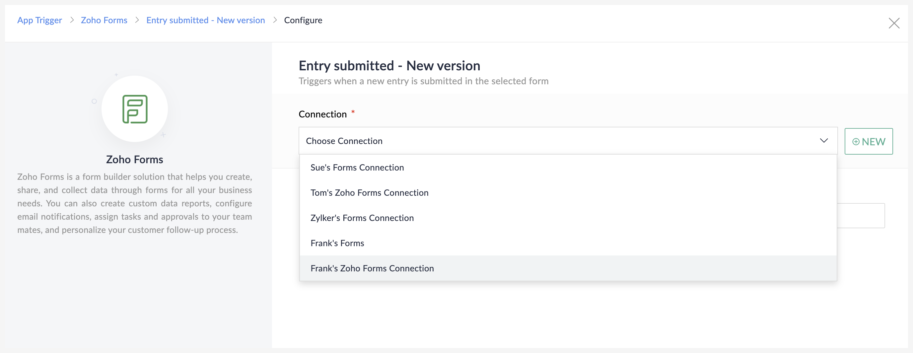
Task: Click the Zoho Forms logo icon
Action: click(x=135, y=109)
